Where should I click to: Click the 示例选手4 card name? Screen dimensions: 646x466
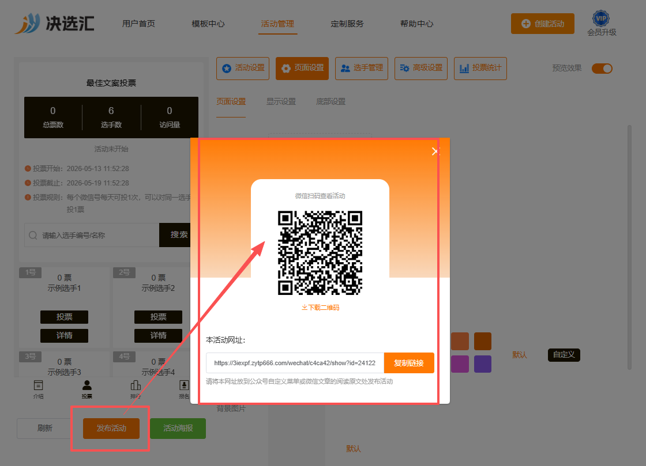coord(158,372)
